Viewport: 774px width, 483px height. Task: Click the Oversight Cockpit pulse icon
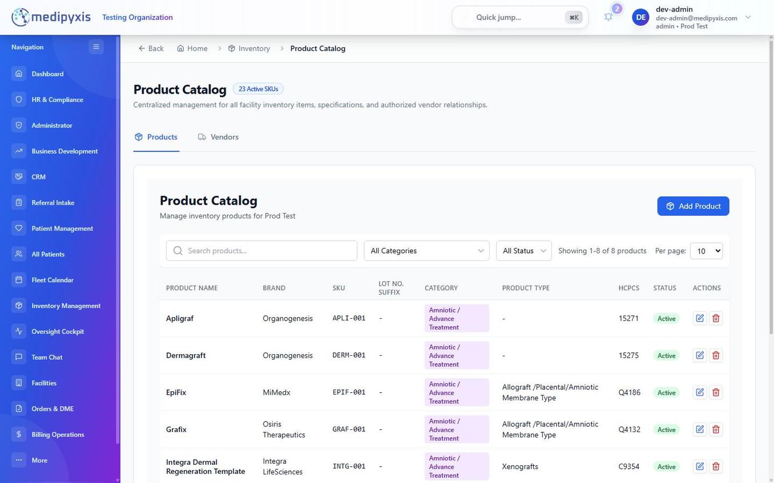(x=19, y=331)
